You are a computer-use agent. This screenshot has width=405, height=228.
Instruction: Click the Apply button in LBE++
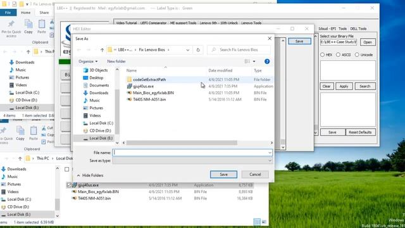(344, 86)
